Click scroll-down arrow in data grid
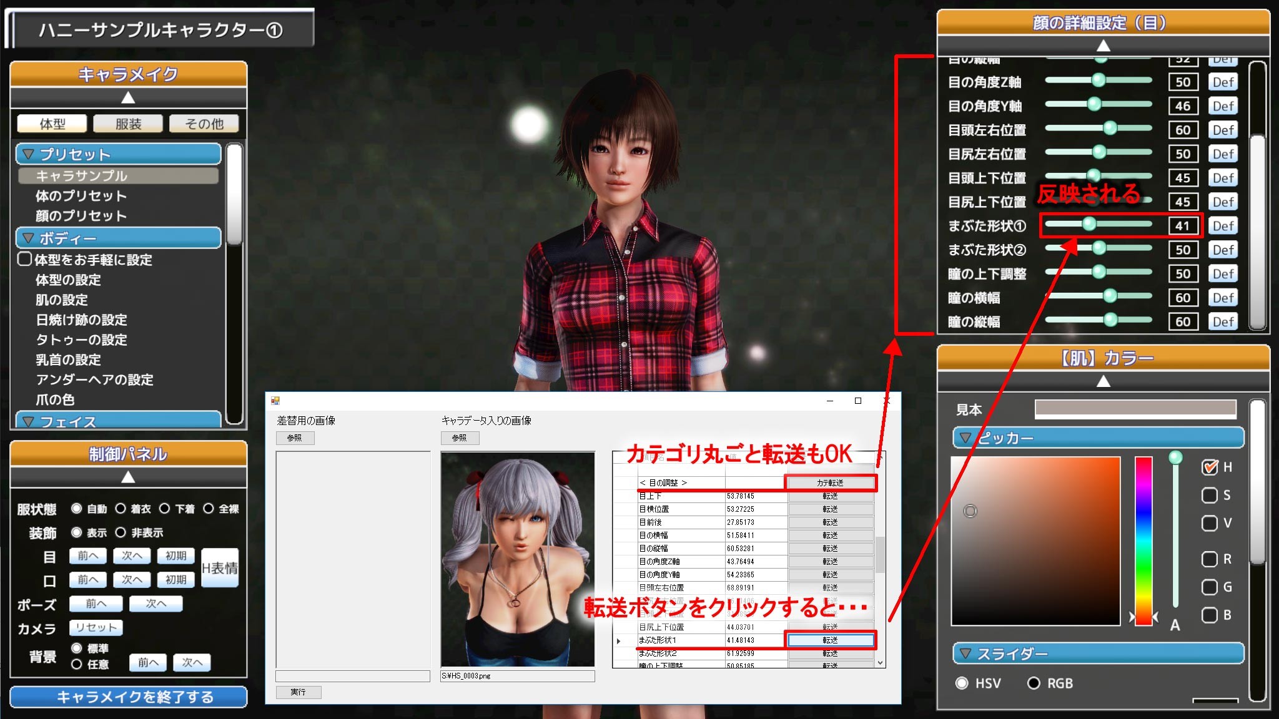 (880, 663)
